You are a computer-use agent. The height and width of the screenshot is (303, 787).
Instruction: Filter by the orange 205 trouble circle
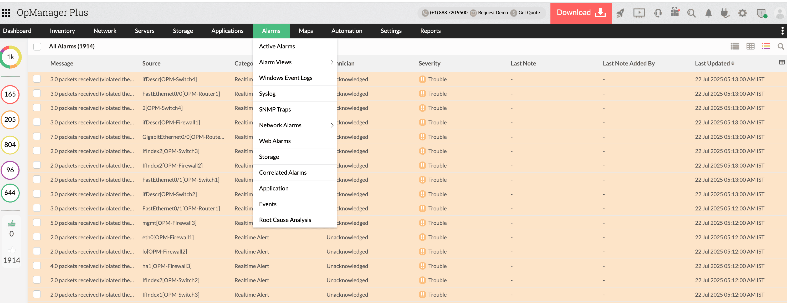tap(10, 120)
